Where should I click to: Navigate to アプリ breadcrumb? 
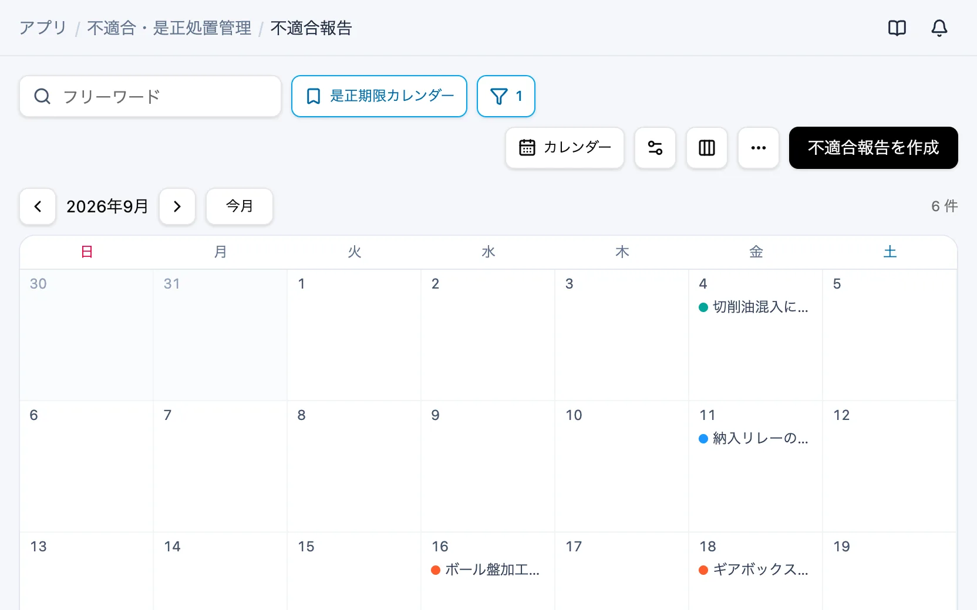pyautogui.click(x=43, y=28)
